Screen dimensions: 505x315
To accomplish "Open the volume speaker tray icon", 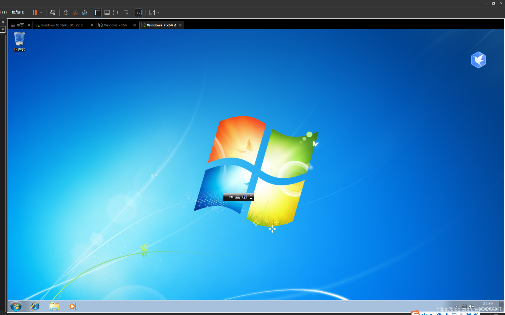I will pos(471,306).
